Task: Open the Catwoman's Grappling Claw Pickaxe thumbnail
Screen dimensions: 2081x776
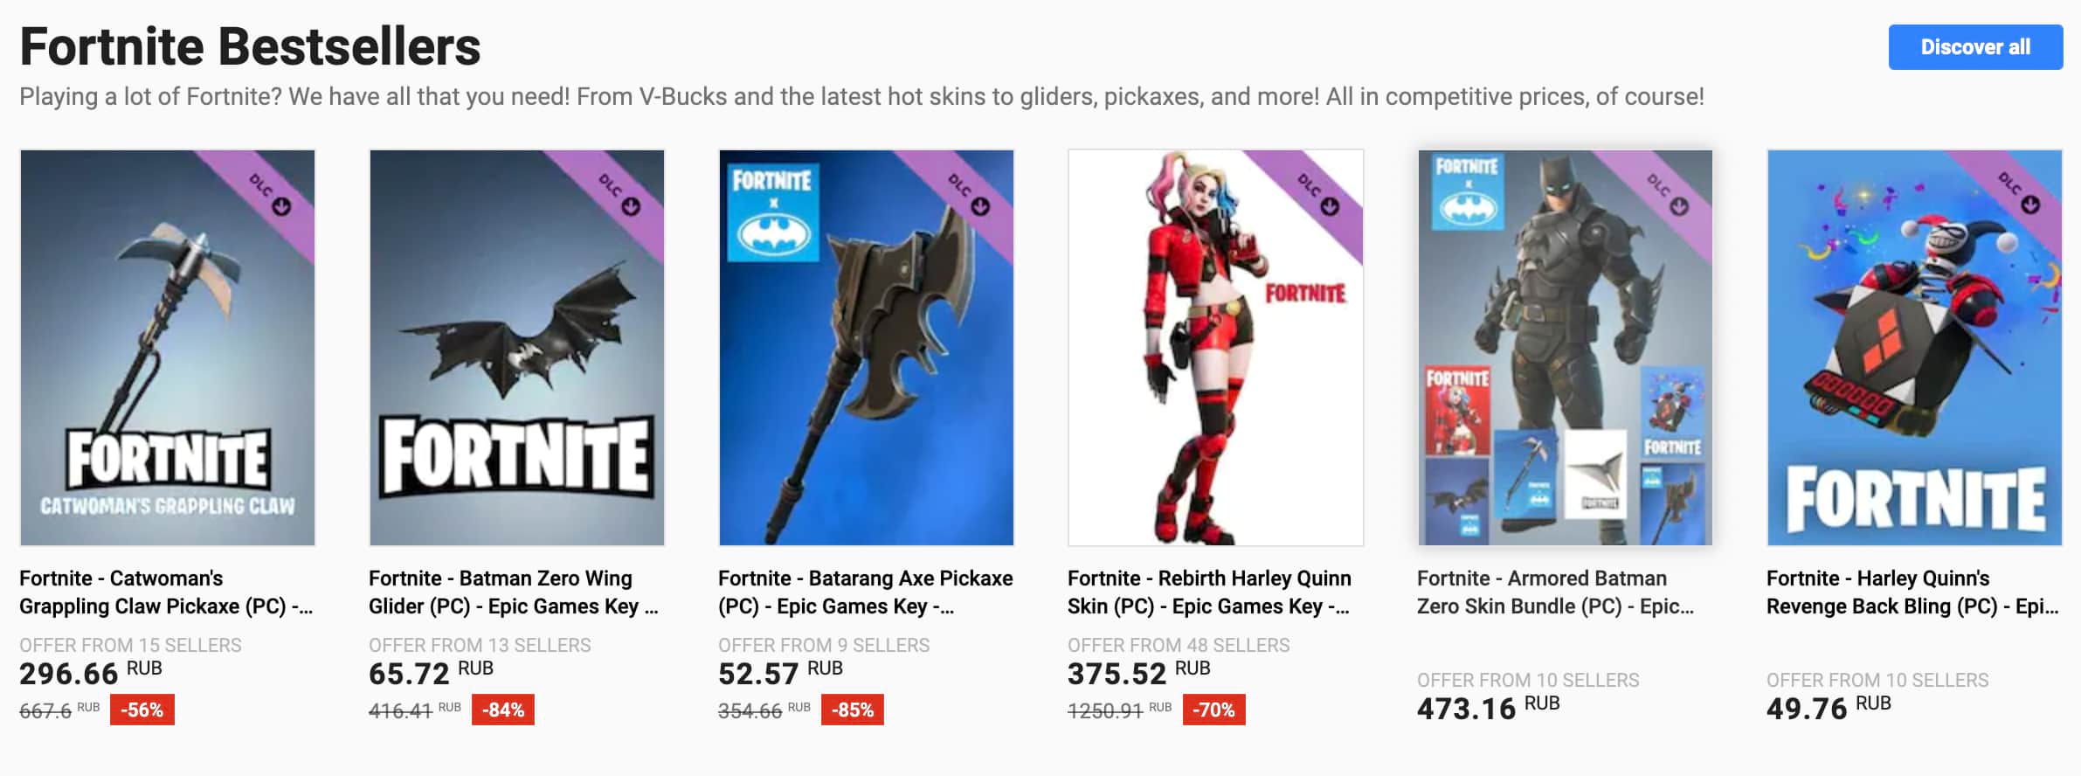Action: click(168, 348)
